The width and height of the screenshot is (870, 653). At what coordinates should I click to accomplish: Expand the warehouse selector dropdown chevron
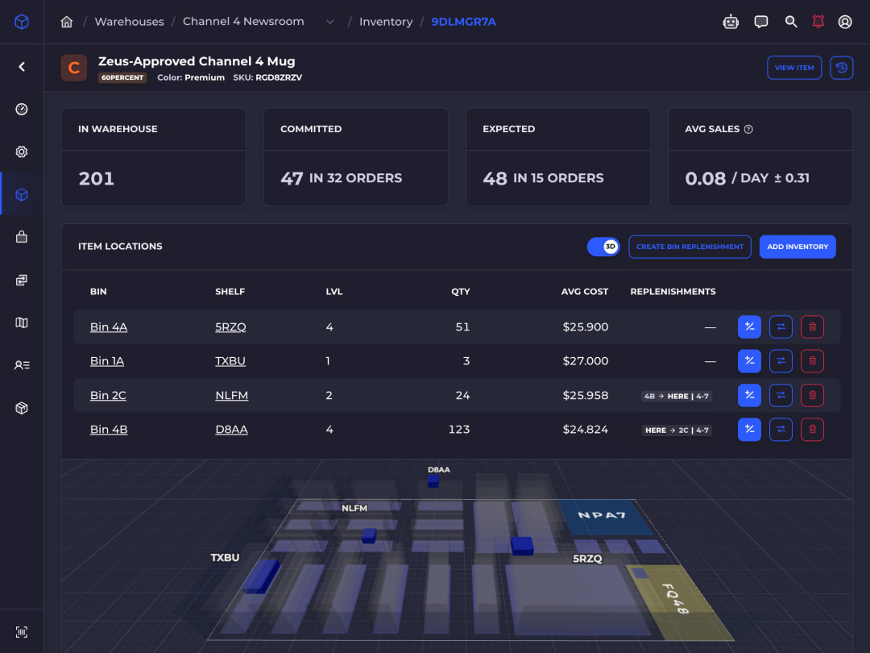(329, 23)
